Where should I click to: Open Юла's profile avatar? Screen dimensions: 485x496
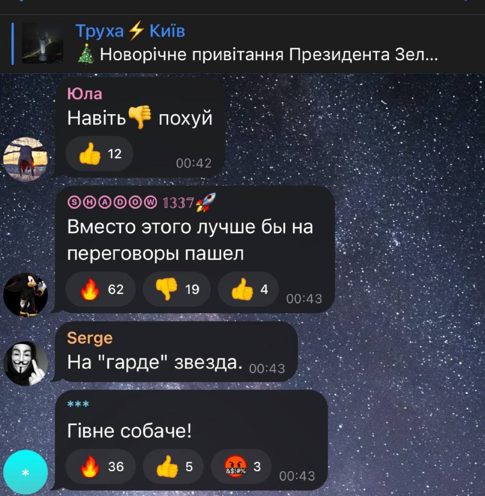pos(25,159)
